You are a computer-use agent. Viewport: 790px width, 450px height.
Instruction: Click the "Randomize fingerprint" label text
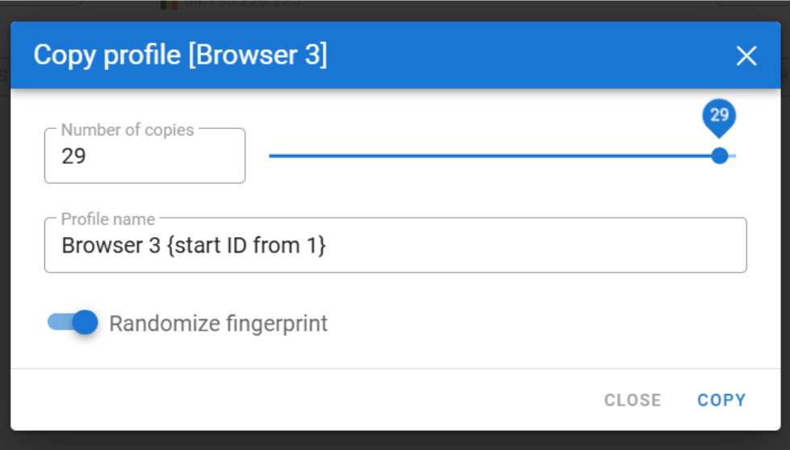click(218, 324)
